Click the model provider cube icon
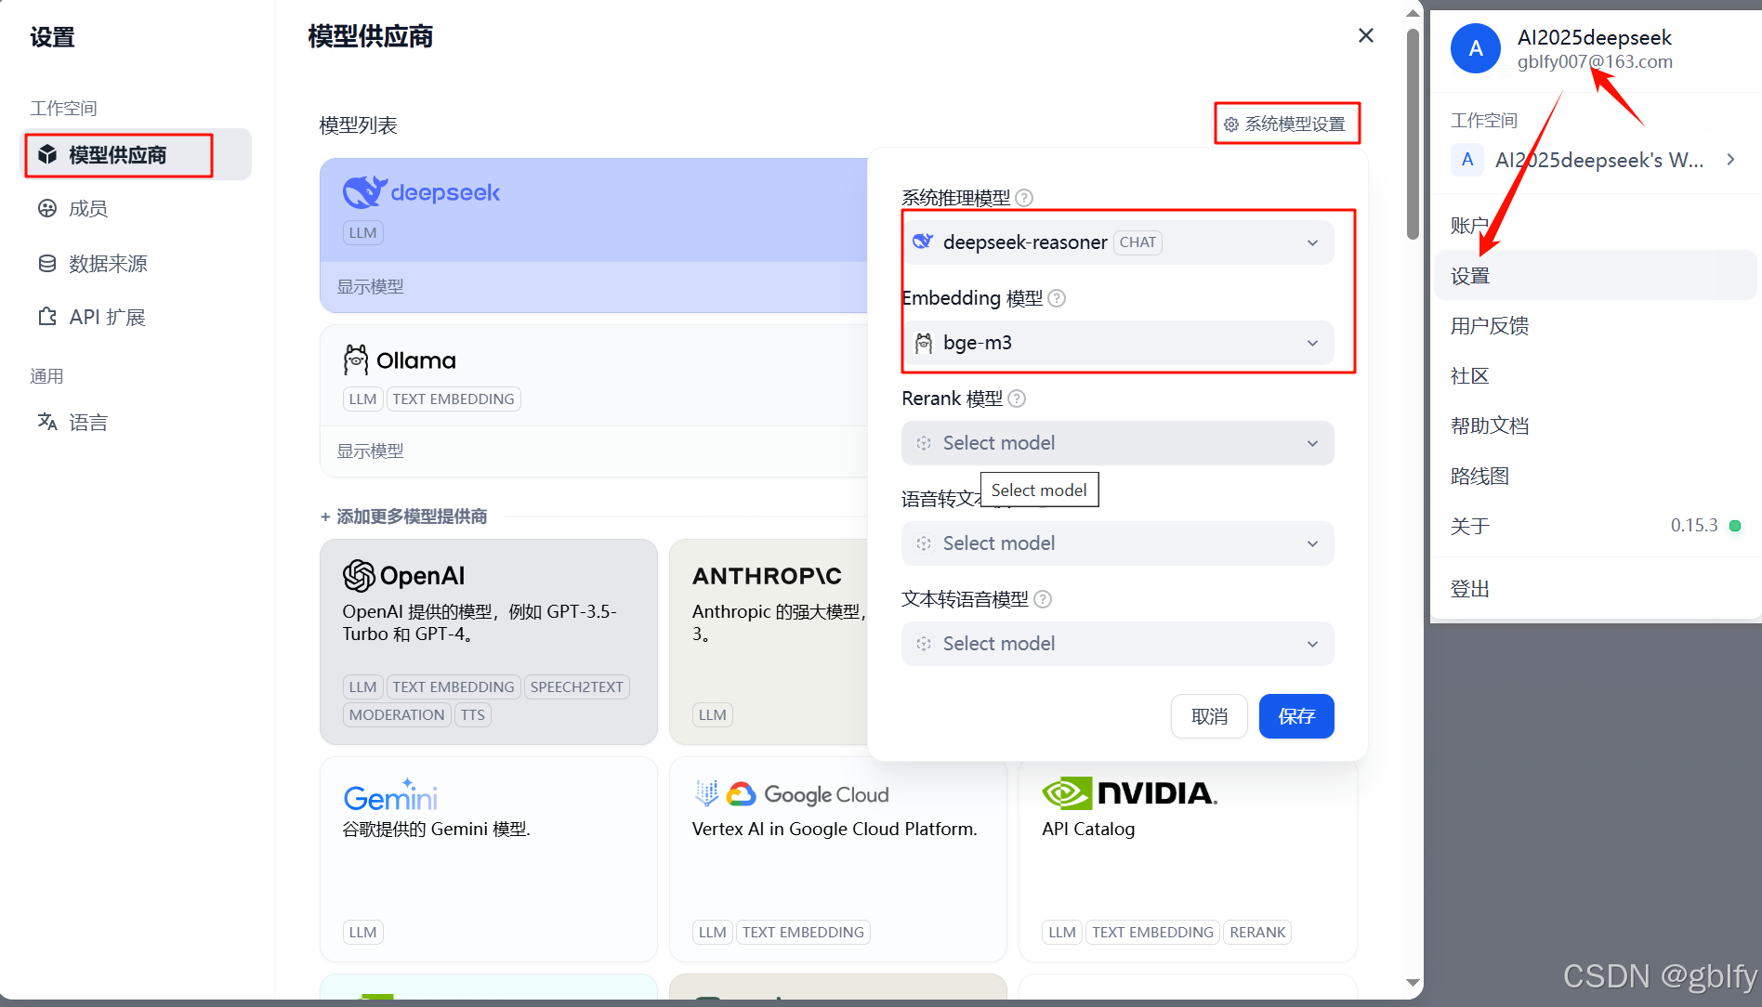Image resolution: width=1762 pixels, height=1007 pixels. point(47,154)
